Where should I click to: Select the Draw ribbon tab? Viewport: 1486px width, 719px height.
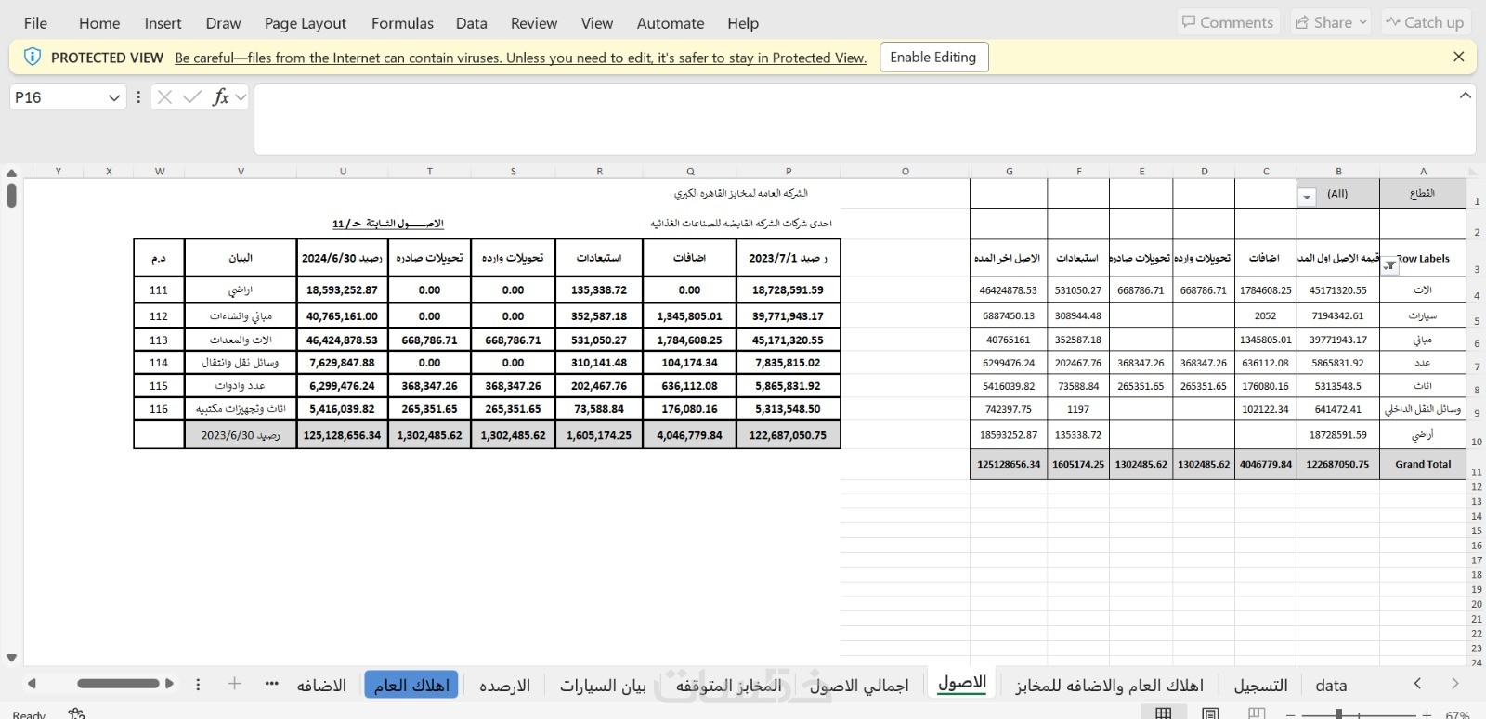pos(223,23)
